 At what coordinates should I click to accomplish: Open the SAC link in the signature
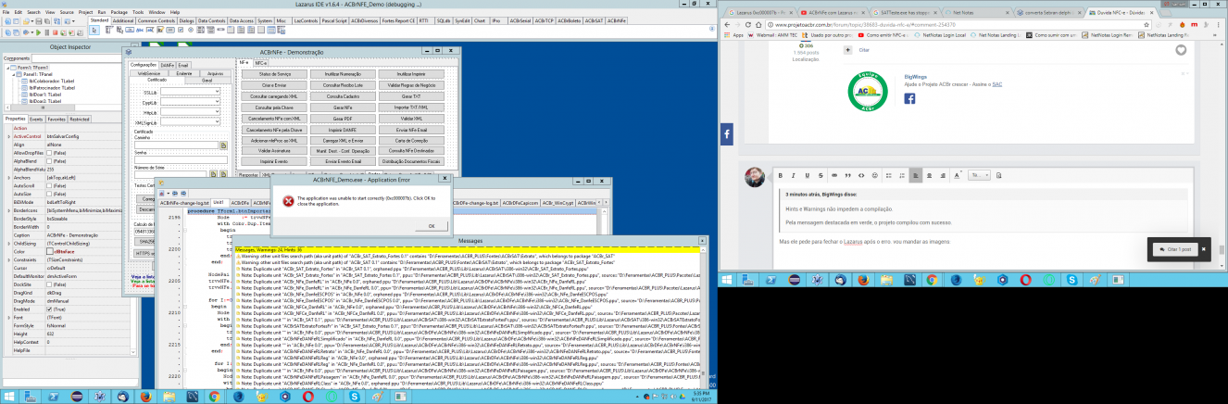tap(996, 84)
